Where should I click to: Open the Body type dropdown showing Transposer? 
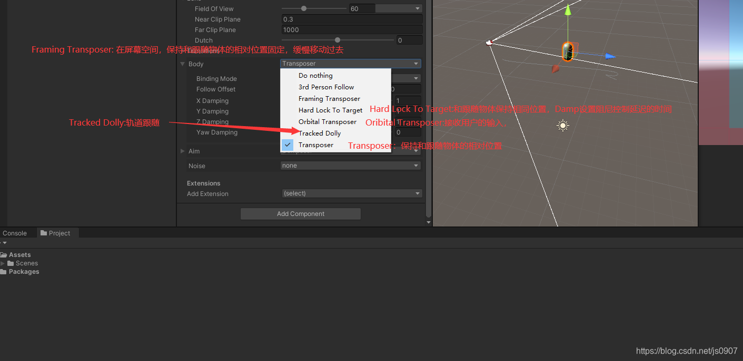click(x=351, y=64)
